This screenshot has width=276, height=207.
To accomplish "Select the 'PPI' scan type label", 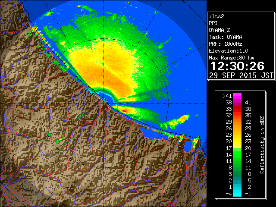I will pos(213,23).
